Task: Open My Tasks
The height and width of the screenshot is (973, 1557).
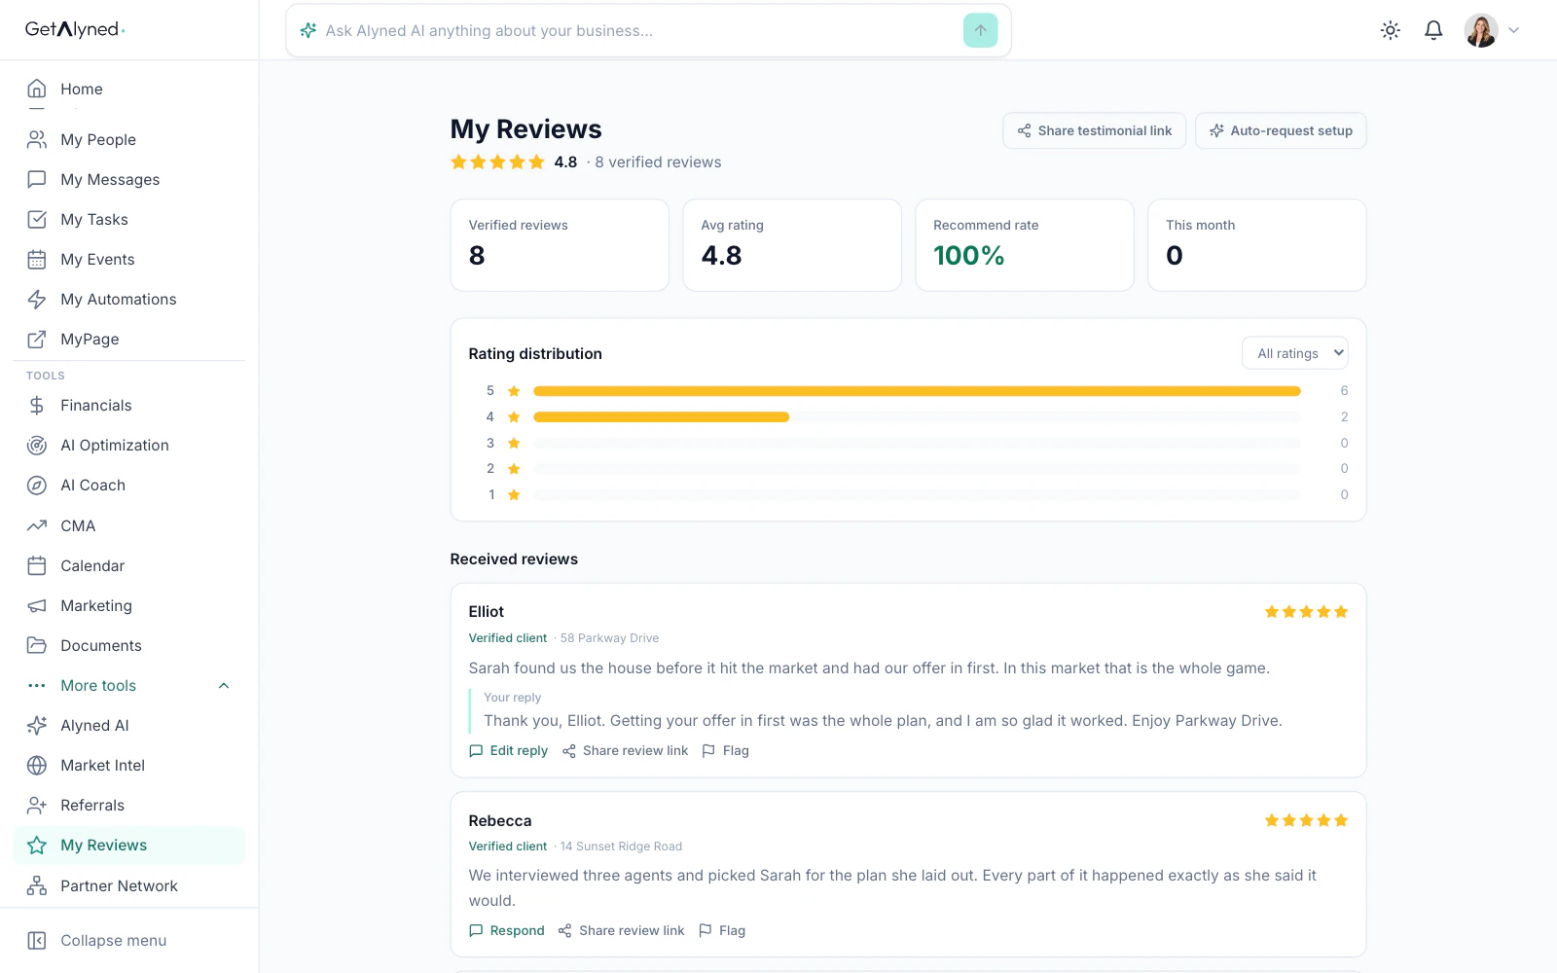Action: pyautogui.click(x=129, y=219)
